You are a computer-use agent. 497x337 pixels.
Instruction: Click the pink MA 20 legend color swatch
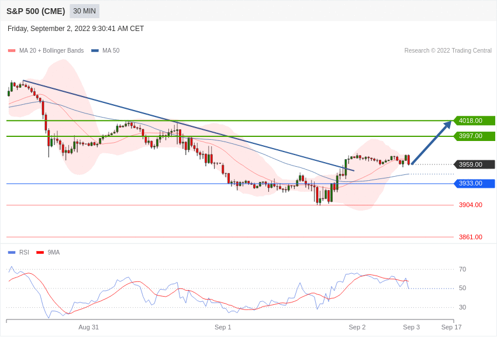click(12, 51)
